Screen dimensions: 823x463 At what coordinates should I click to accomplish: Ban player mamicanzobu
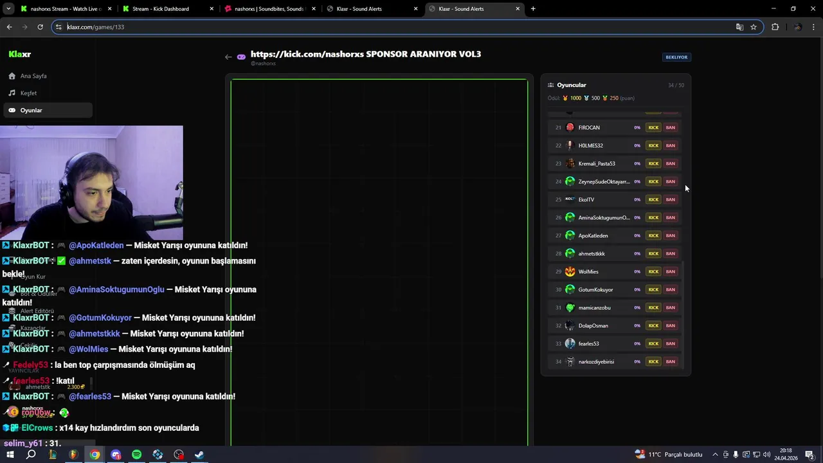pyautogui.click(x=671, y=307)
